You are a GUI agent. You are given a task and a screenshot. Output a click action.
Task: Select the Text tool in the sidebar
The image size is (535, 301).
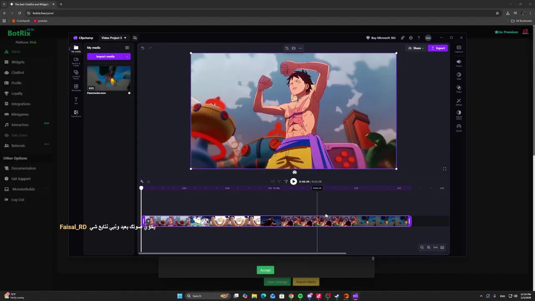coord(76,101)
